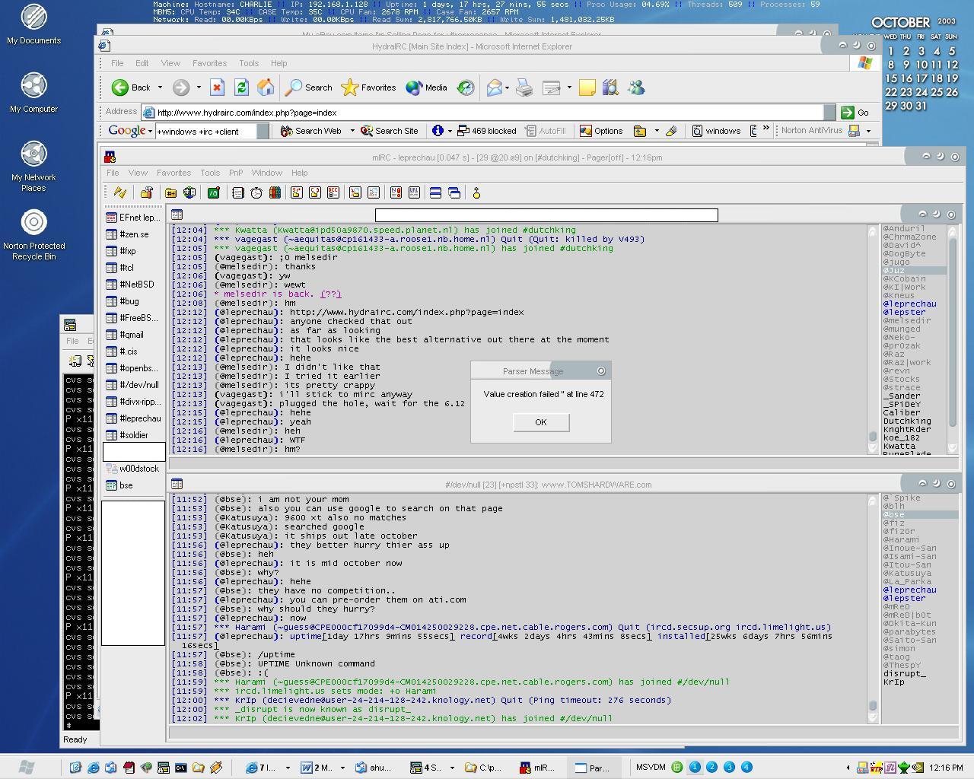This screenshot has height=779, width=974.
Task: Expand the Edit button dropdown arrow in IE
Action: tap(569, 87)
